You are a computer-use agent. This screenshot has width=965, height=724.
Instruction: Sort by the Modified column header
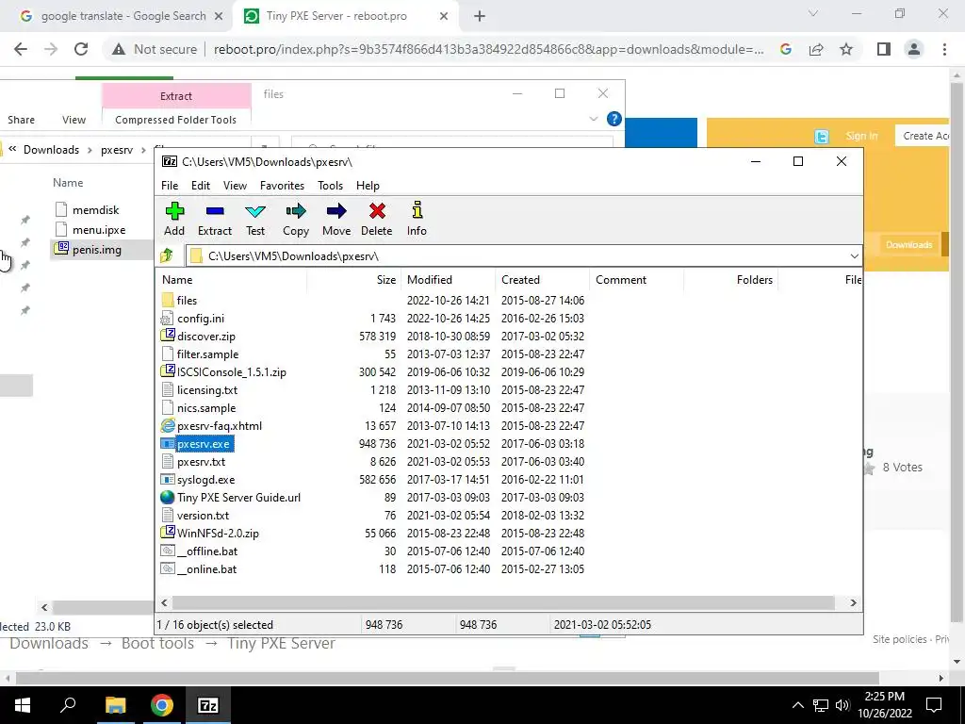tap(448, 279)
